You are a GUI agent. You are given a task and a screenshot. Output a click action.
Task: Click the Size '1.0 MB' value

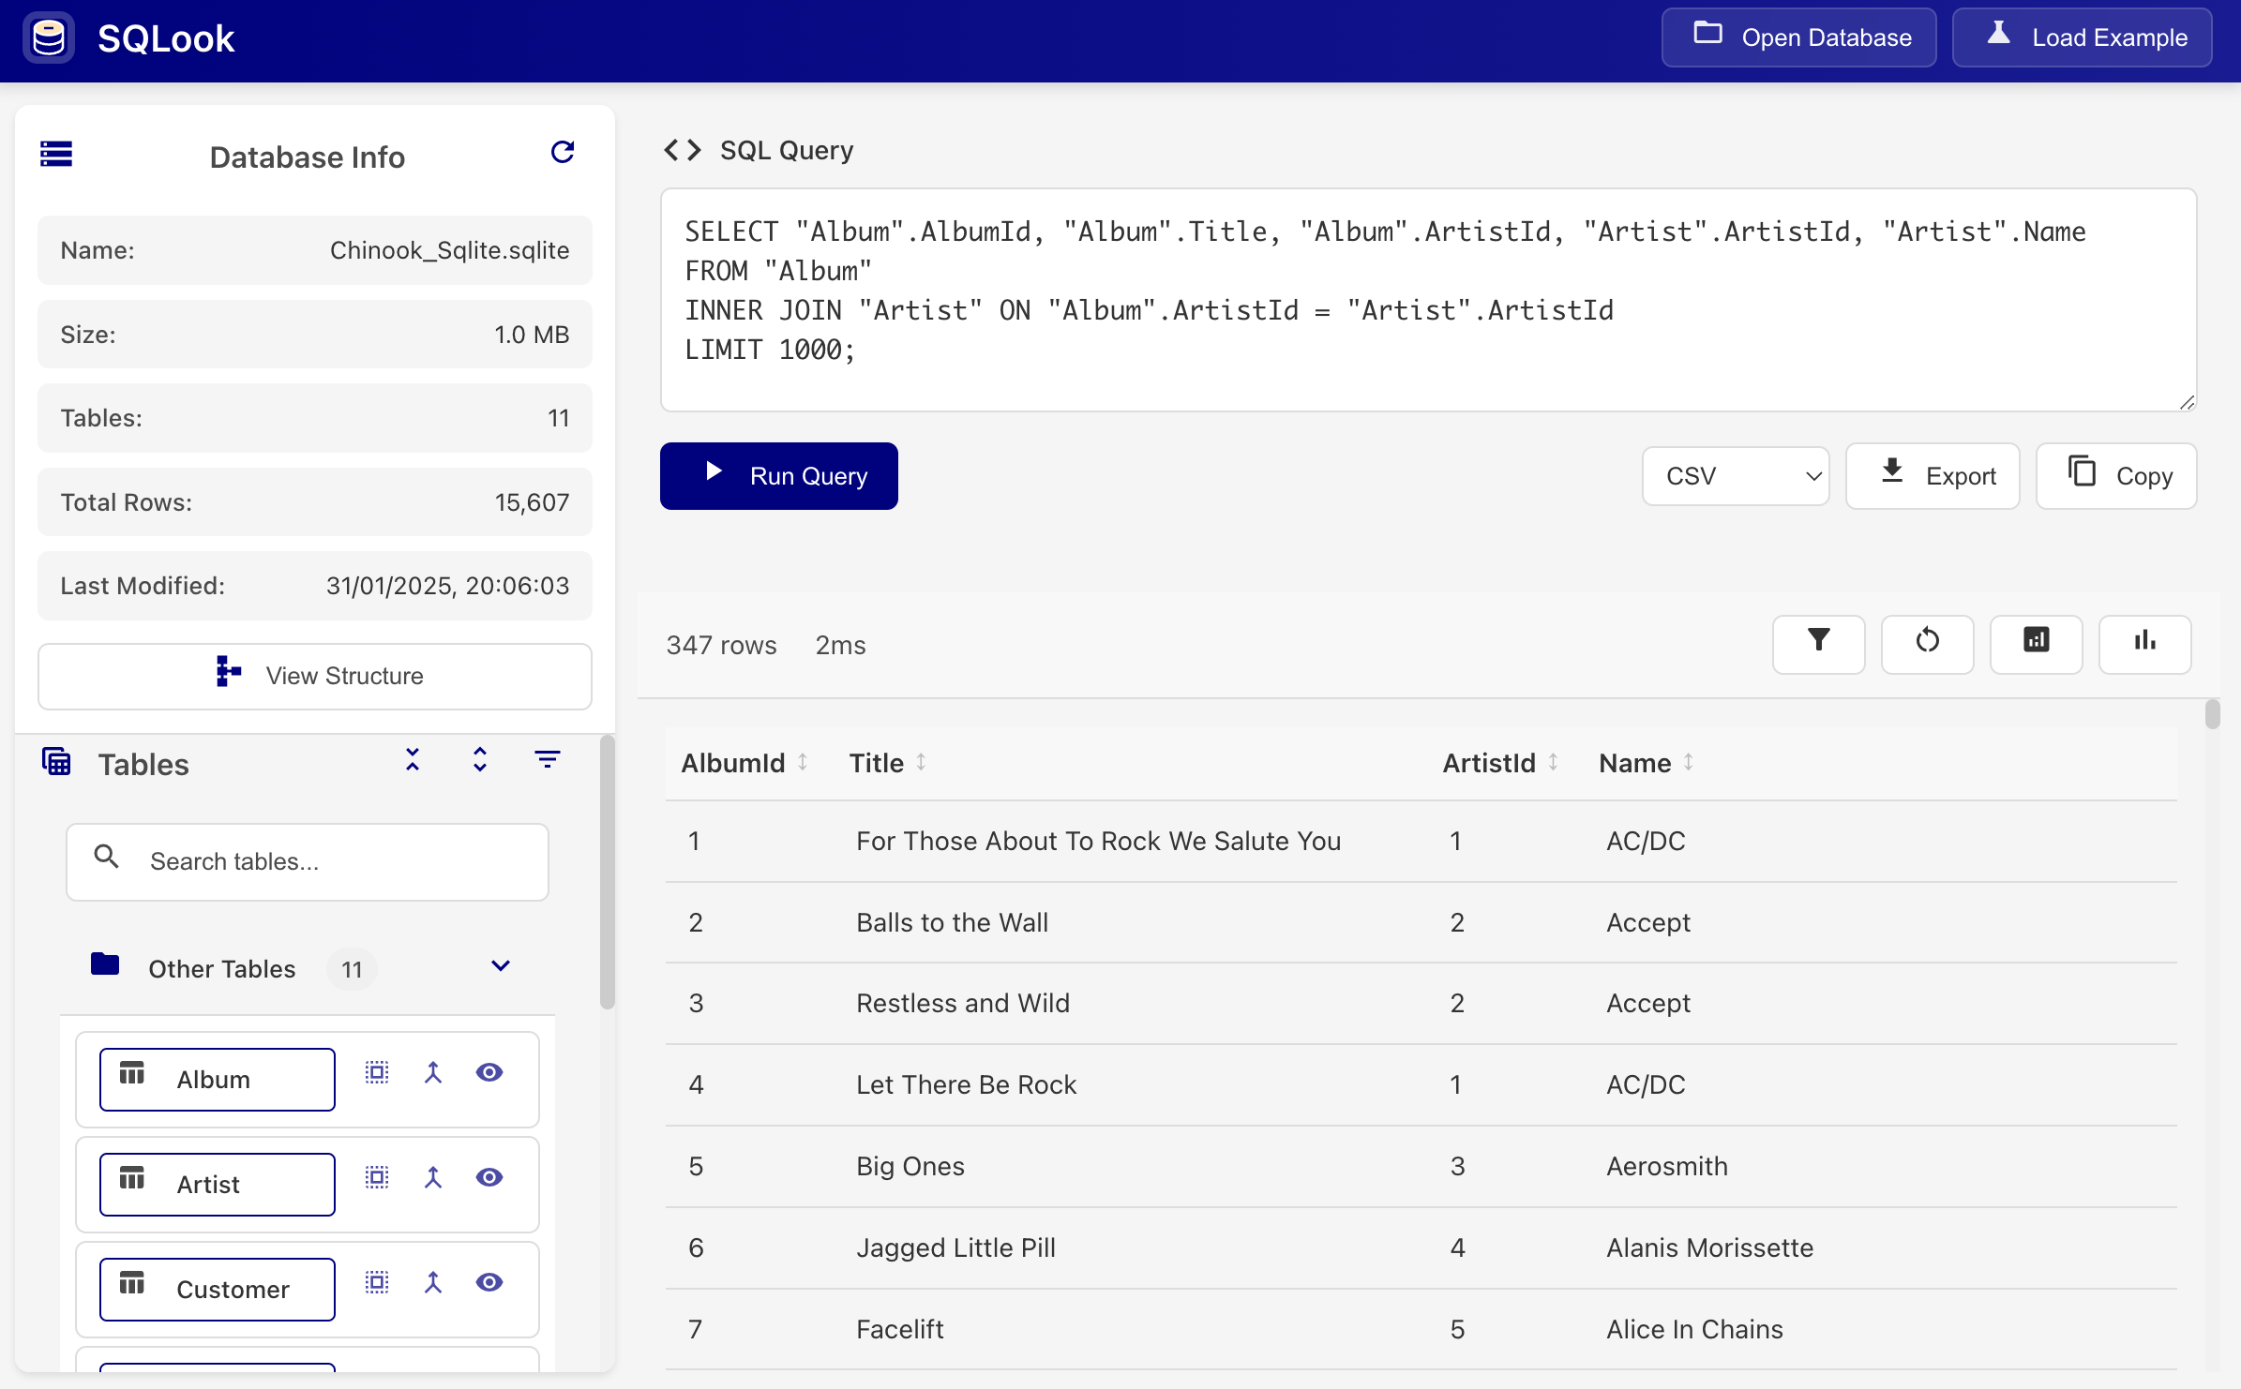(x=532, y=335)
